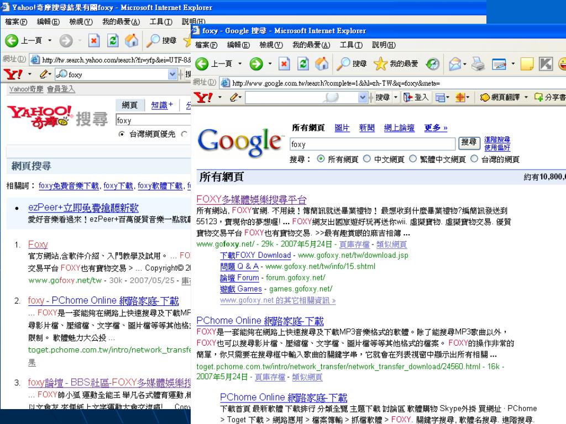Click the Google search field containing foxy
This screenshot has height=424, width=566.
coord(372,144)
